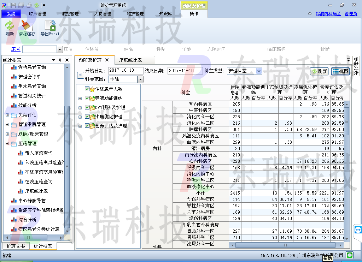The height and width of the screenshot is (262, 362).
Task: Expand 营养评估及护理 tree node
Action: click(x=80, y=126)
